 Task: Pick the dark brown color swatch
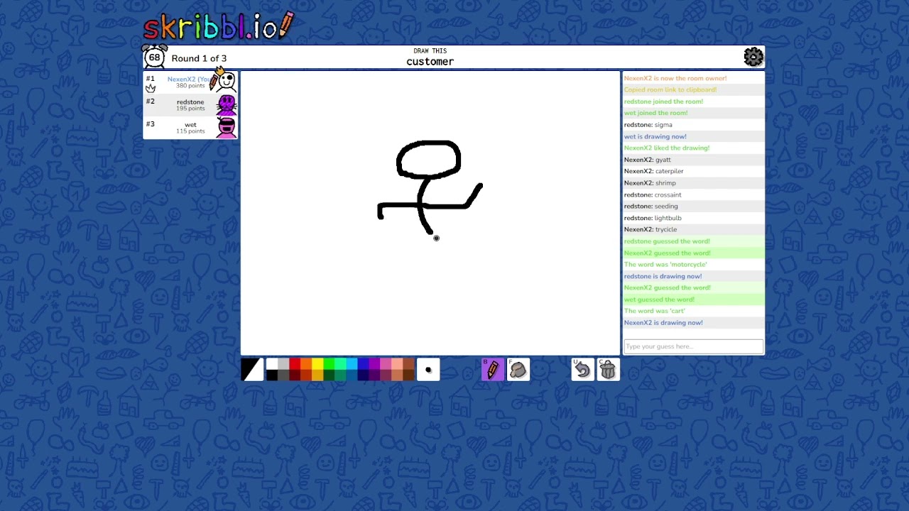408,375
